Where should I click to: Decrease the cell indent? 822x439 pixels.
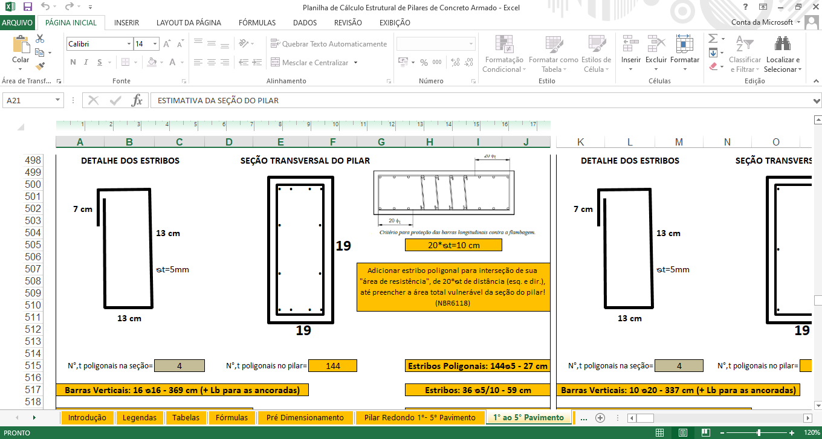click(244, 62)
